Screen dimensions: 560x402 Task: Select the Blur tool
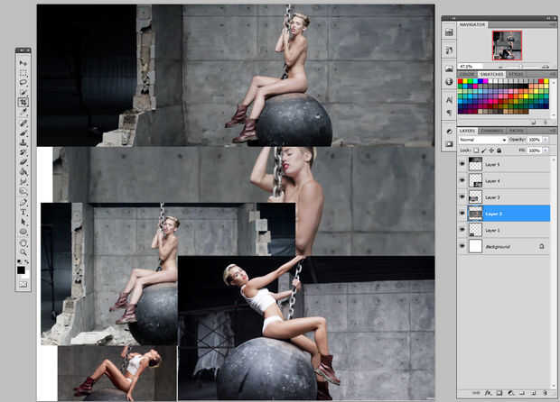tap(23, 181)
